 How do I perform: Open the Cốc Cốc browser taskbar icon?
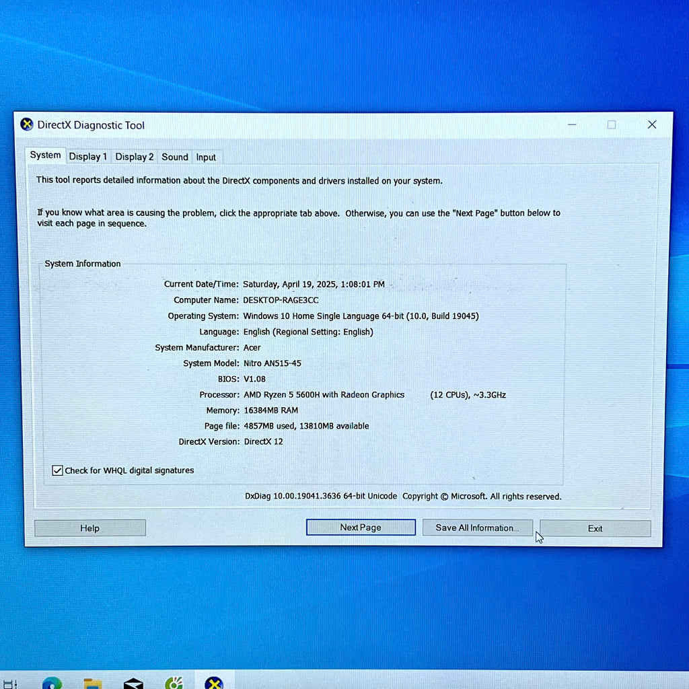174,684
